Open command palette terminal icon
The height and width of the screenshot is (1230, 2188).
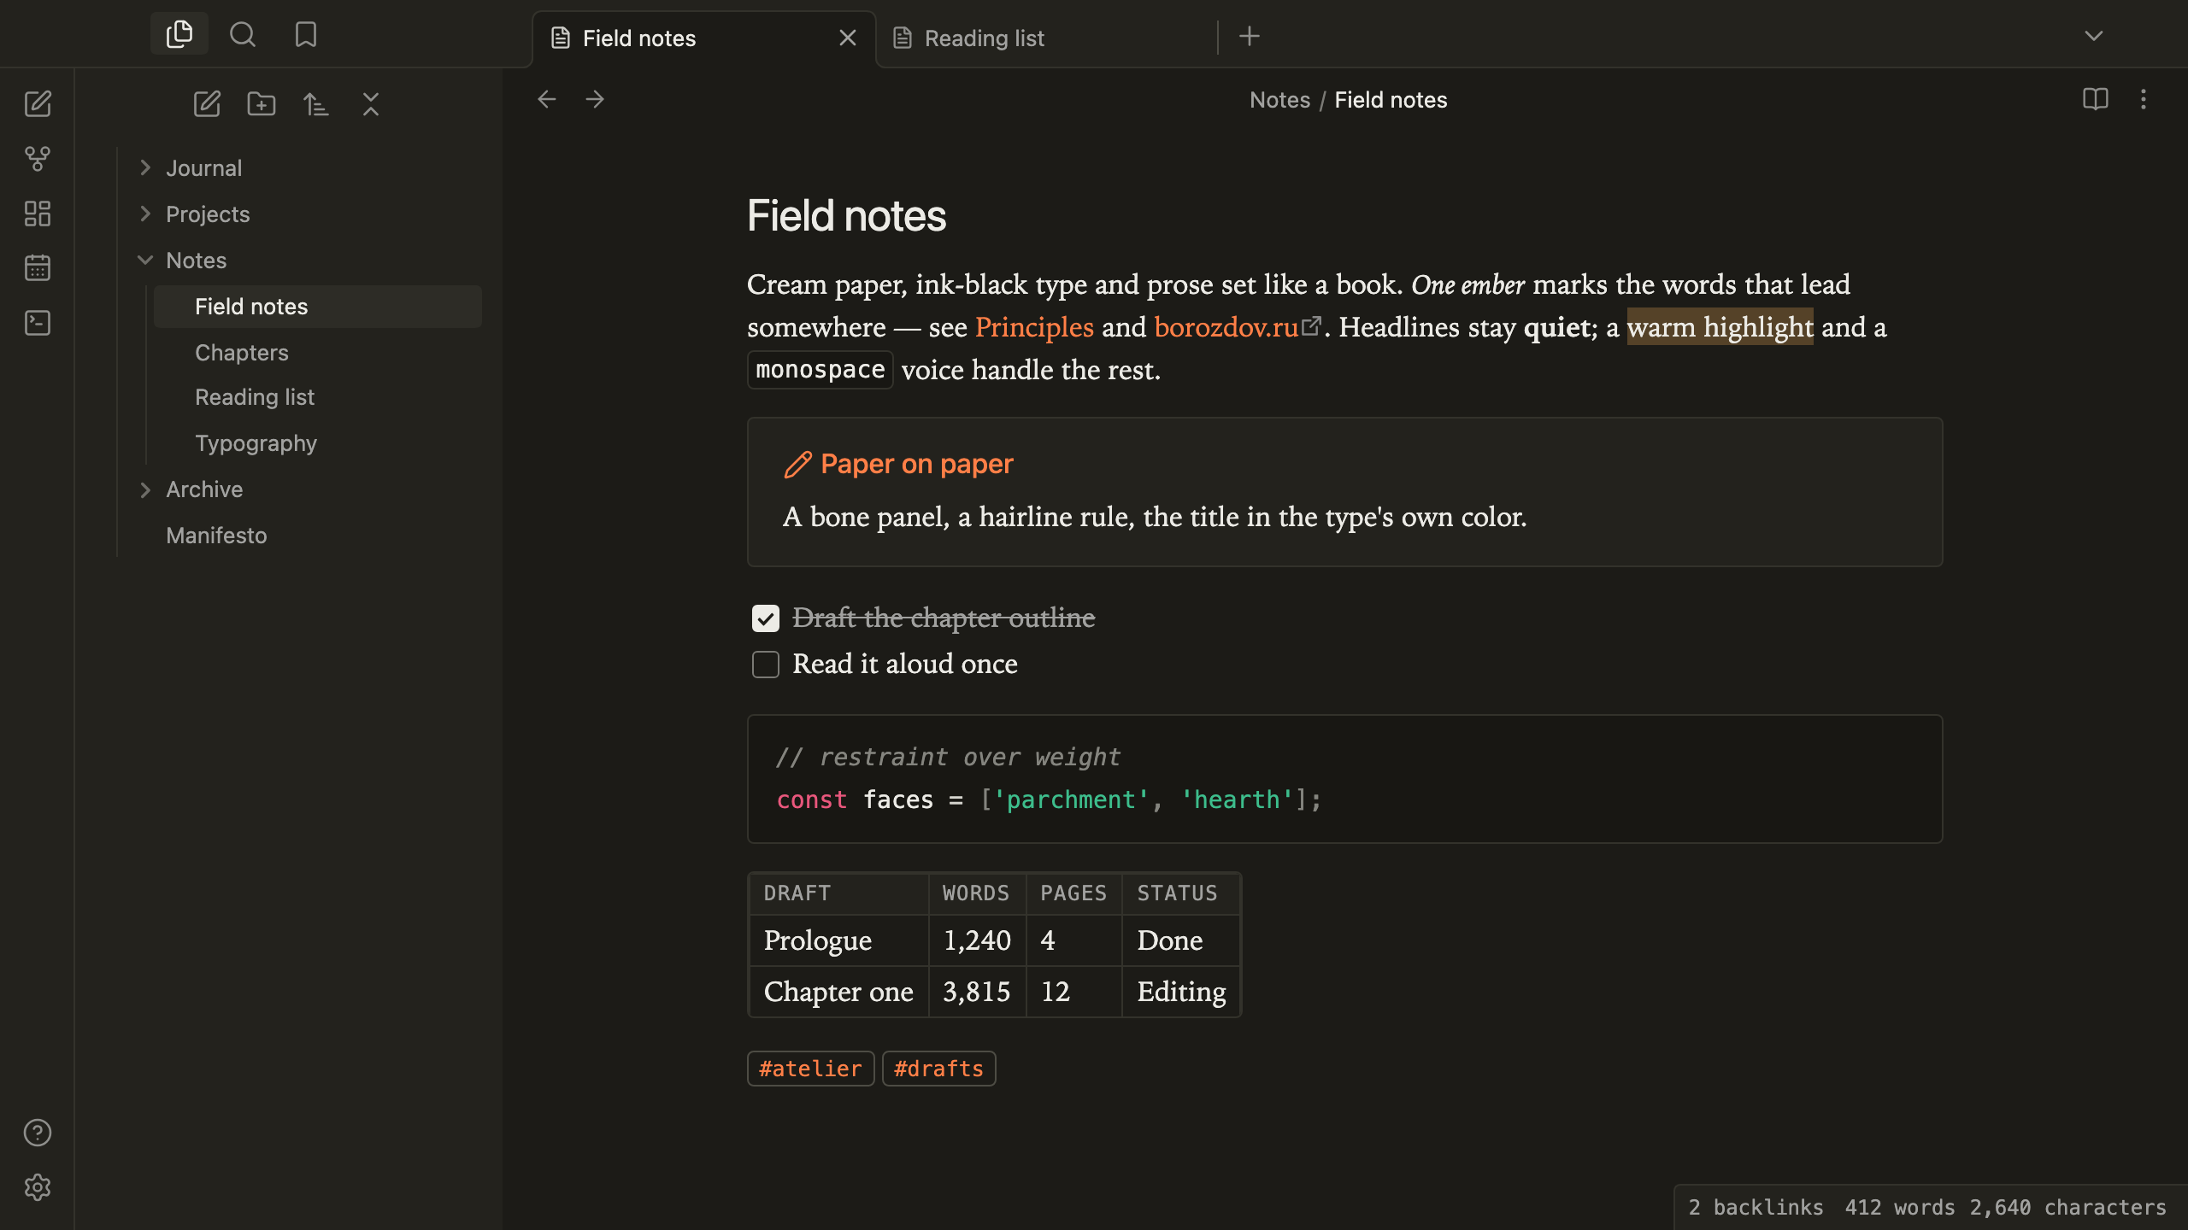[38, 323]
